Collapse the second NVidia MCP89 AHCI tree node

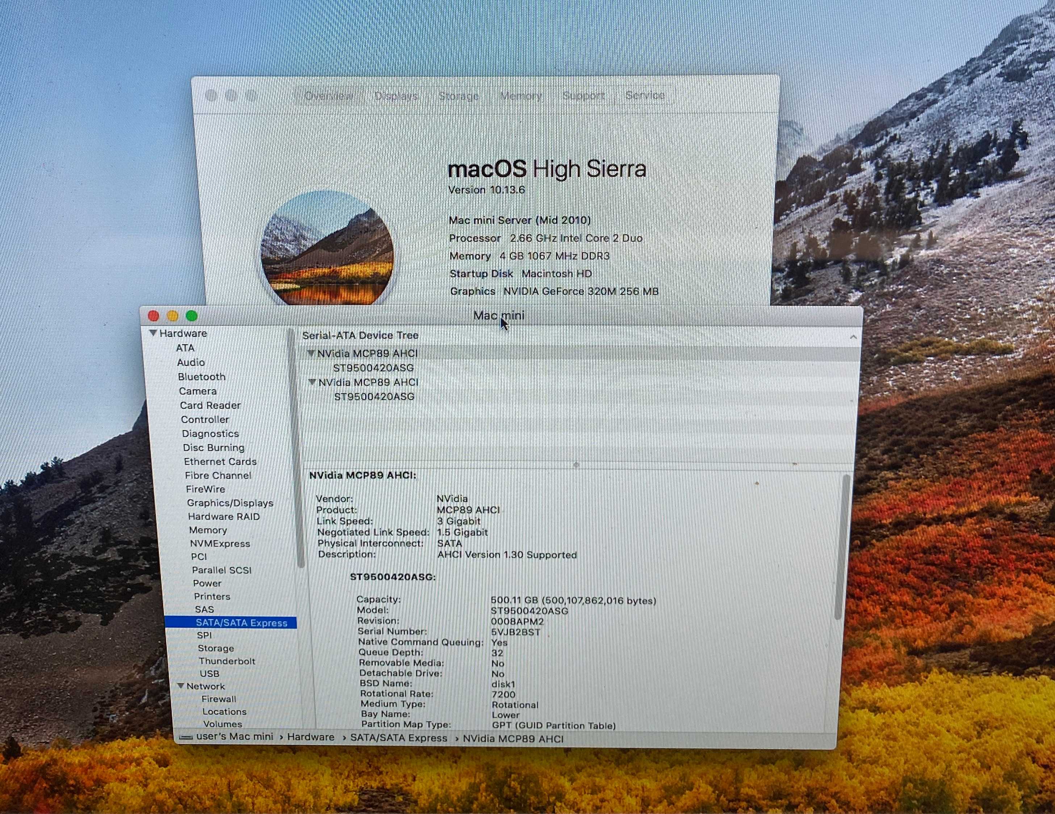[x=312, y=382]
